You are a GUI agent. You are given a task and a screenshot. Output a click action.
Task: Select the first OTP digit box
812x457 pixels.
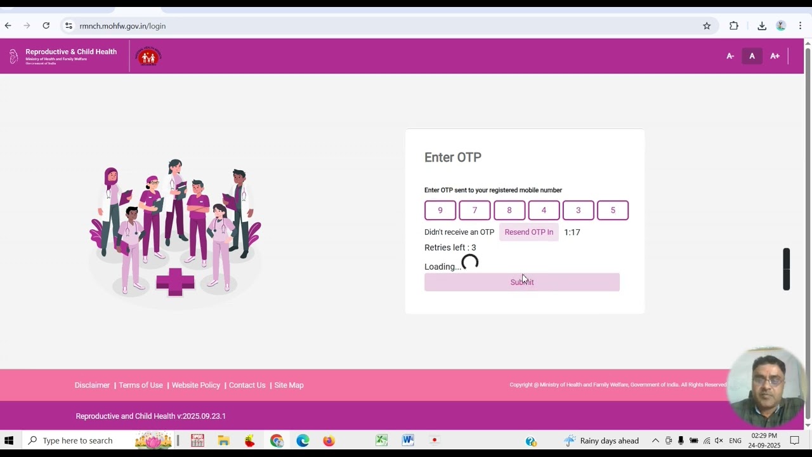(440, 210)
